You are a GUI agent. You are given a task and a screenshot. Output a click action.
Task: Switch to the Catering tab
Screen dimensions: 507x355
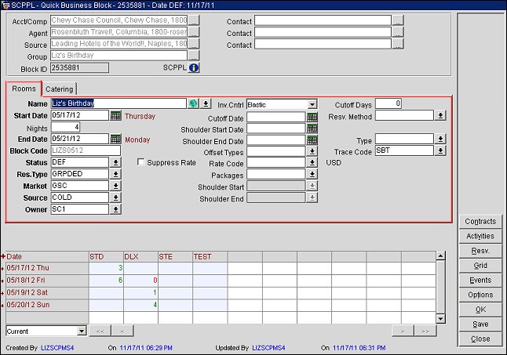coord(59,89)
